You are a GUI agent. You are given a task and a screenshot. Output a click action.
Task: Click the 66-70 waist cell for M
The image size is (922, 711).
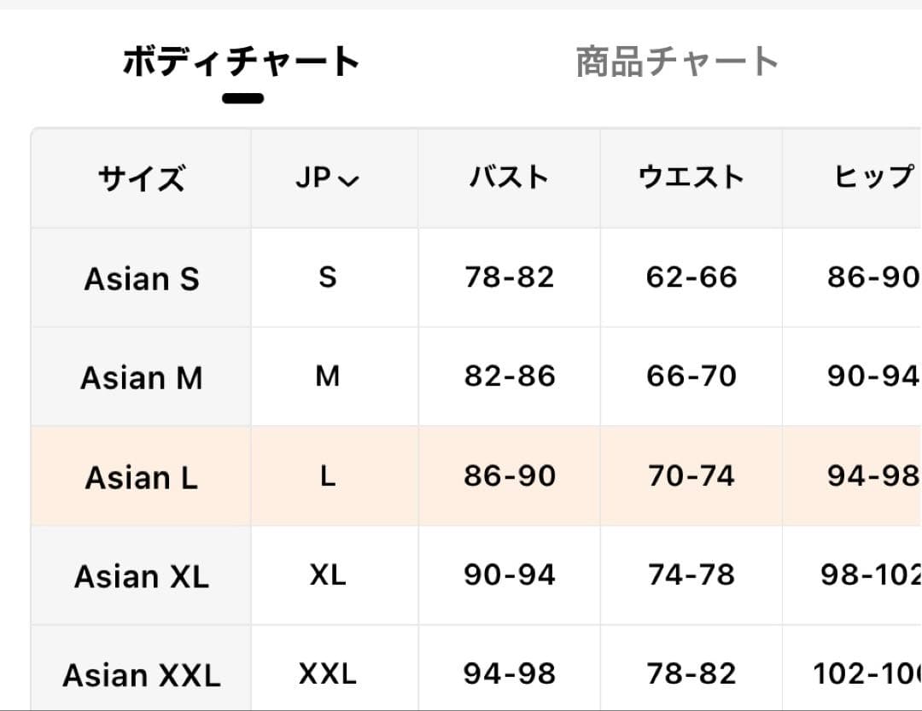pyautogui.click(x=691, y=376)
